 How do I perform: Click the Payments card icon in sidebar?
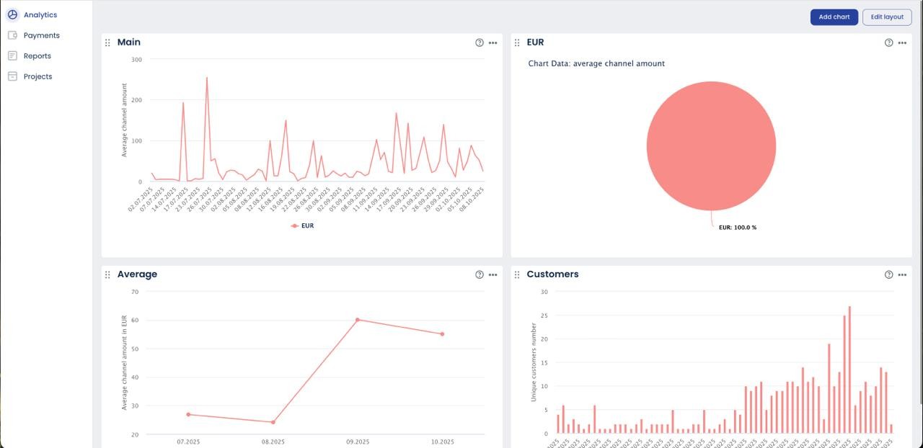tap(12, 35)
